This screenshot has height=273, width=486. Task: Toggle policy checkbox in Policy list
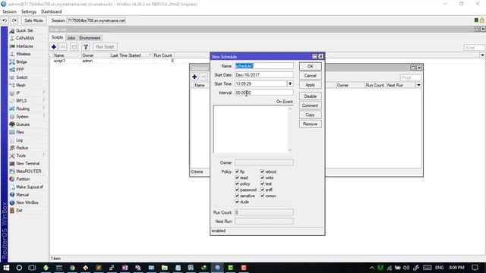tap(237, 184)
